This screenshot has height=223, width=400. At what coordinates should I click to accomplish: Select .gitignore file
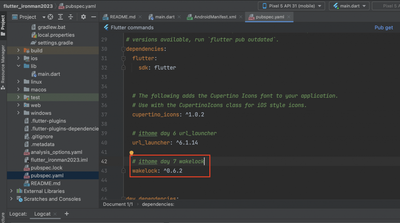tap(42, 137)
